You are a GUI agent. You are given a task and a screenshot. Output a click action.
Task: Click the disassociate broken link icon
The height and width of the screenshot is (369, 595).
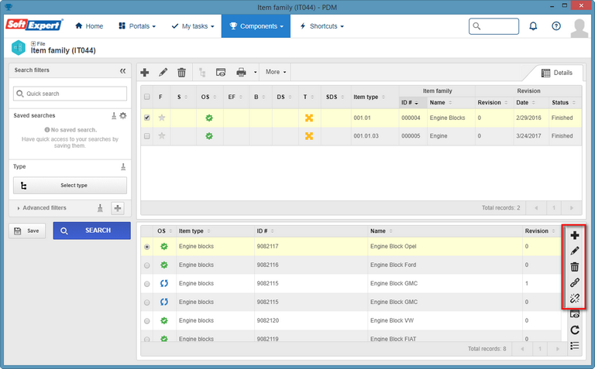point(575,299)
